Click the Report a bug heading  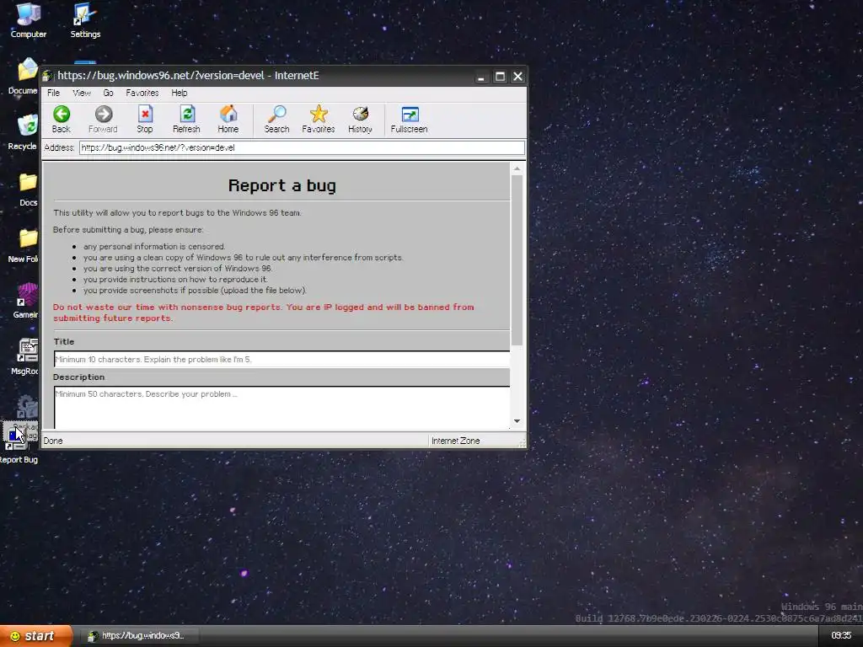pyautogui.click(x=281, y=186)
